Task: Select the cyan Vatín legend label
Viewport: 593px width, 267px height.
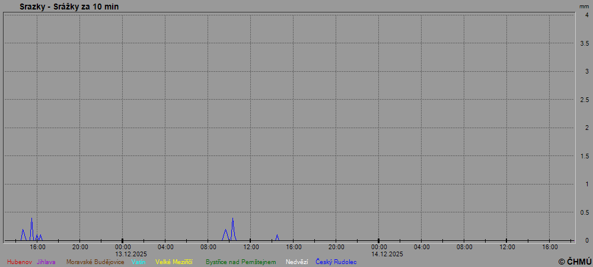Action: click(139, 262)
